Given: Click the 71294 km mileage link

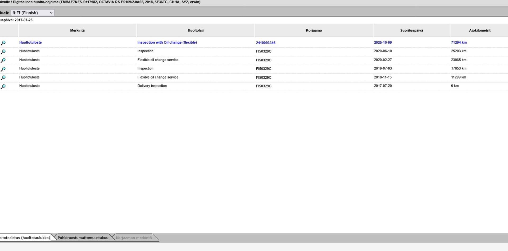Looking at the screenshot, I should click(x=459, y=42).
